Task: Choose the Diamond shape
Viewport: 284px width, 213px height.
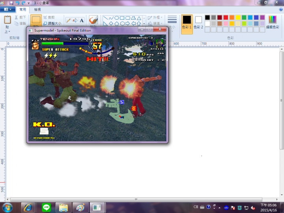Action: point(111,23)
